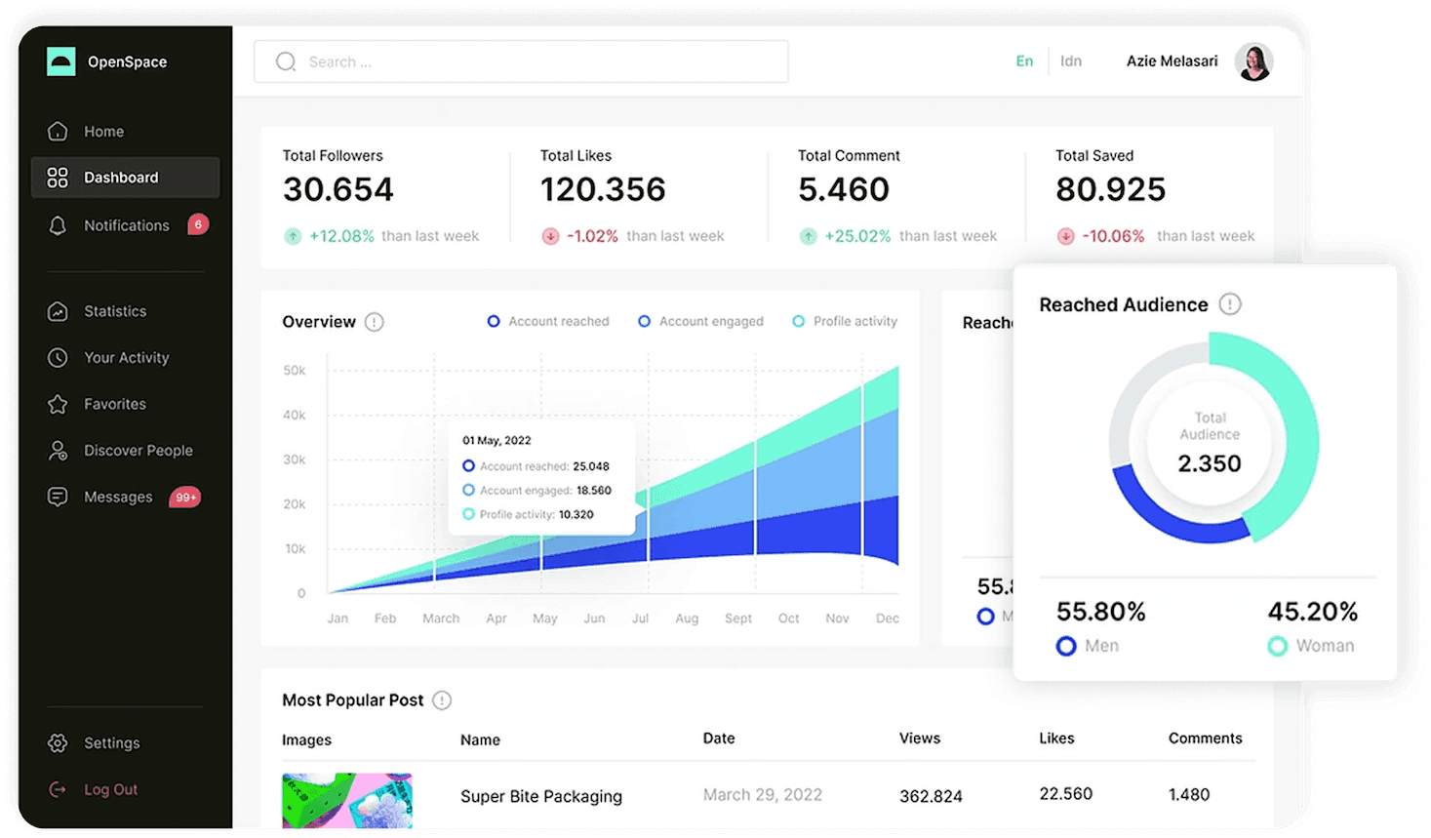
Task: Click the teal Woman legend dot
Action: 1277,646
